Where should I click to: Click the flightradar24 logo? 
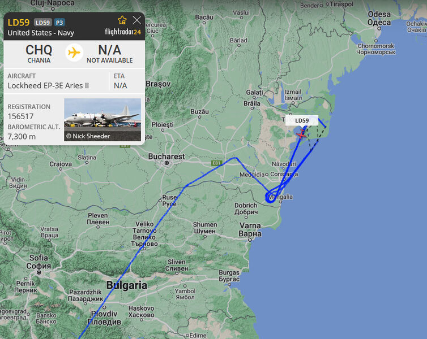click(123, 32)
